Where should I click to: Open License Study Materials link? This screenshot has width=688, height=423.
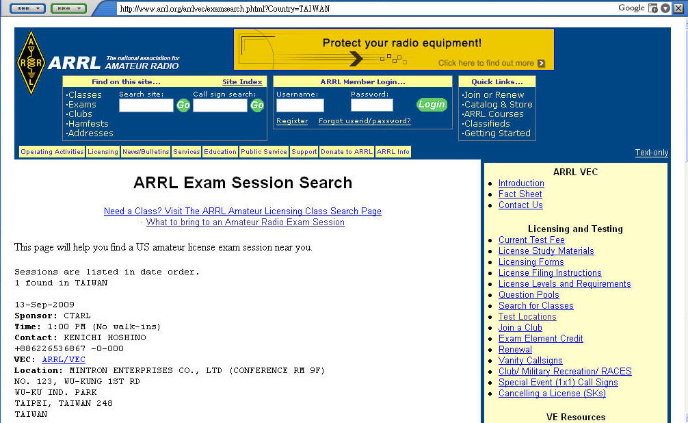546,251
